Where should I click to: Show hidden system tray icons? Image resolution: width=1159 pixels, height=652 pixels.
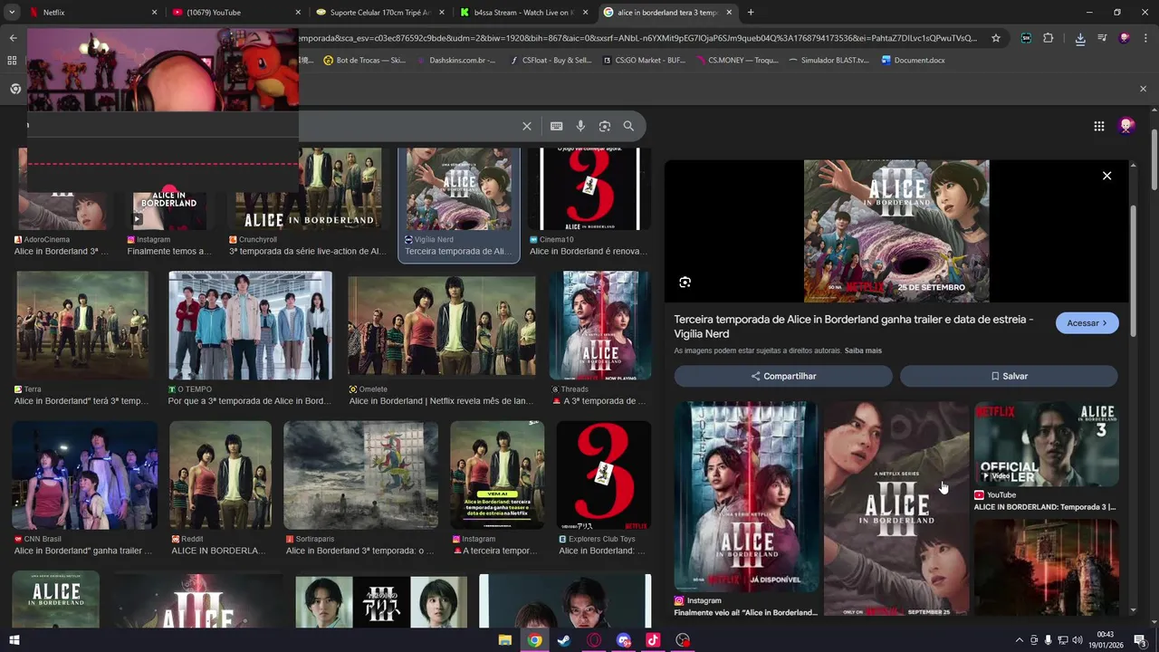[x=1019, y=640]
